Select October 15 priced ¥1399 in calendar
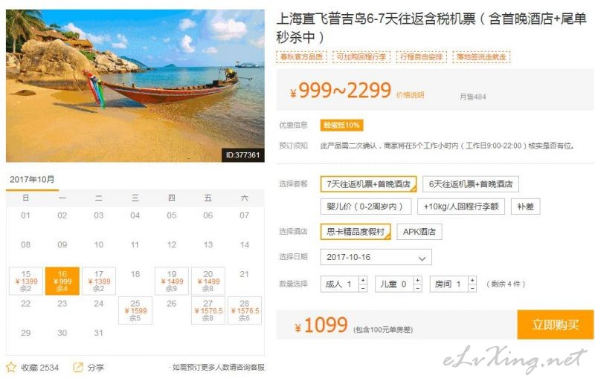 (x=26, y=281)
